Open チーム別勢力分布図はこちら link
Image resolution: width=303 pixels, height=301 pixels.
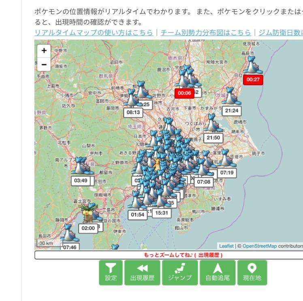tap(206, 32)
